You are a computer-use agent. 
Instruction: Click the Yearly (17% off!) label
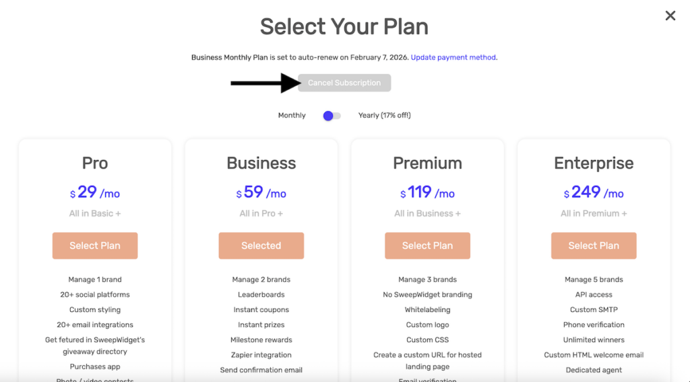point(384,116)
